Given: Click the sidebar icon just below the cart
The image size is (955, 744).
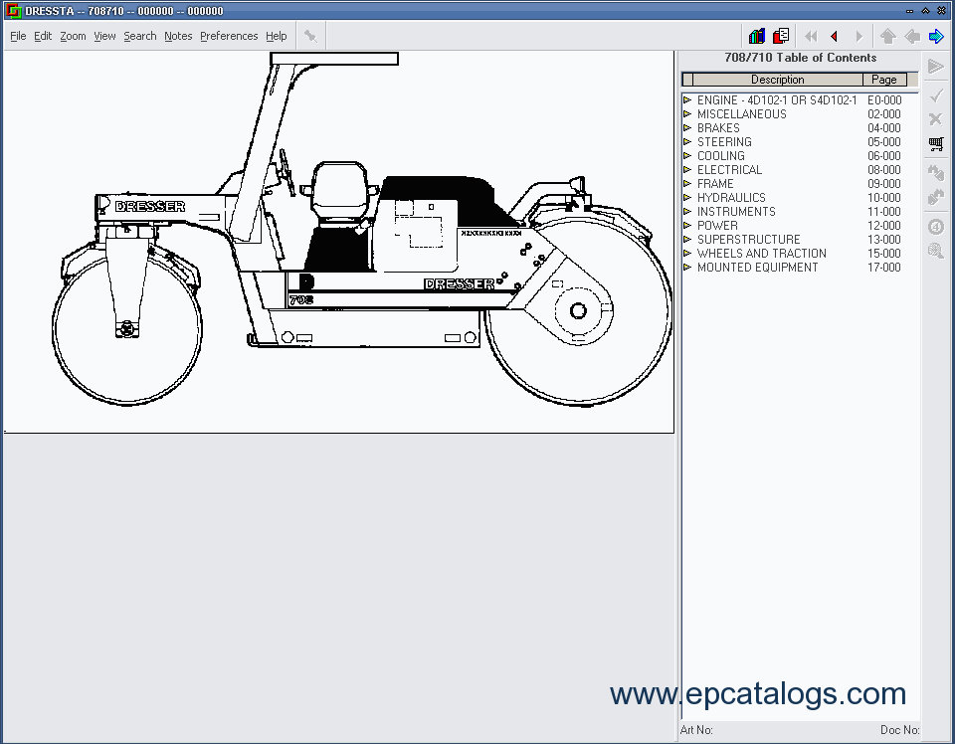Looking at the screenshot, I should click(936, 172).
